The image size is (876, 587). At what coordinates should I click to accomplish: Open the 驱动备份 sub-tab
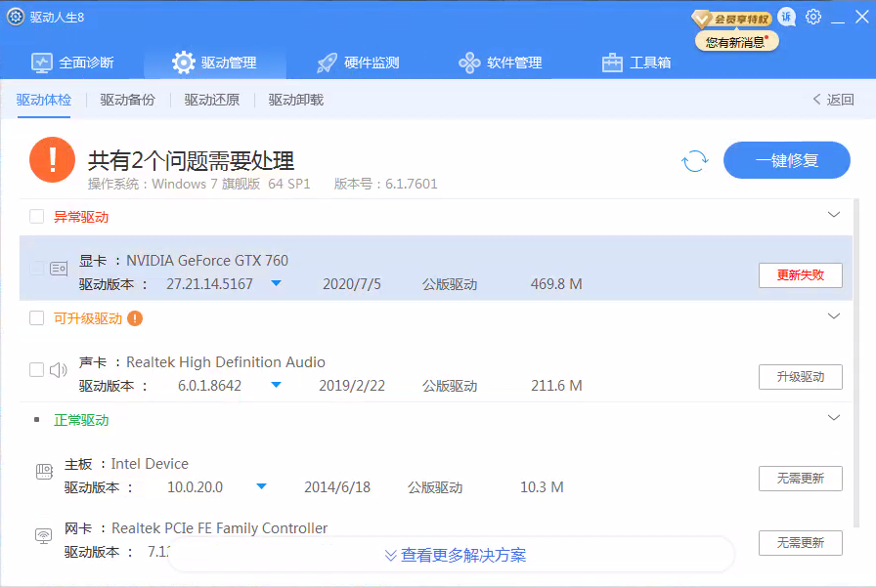point(127,100)
